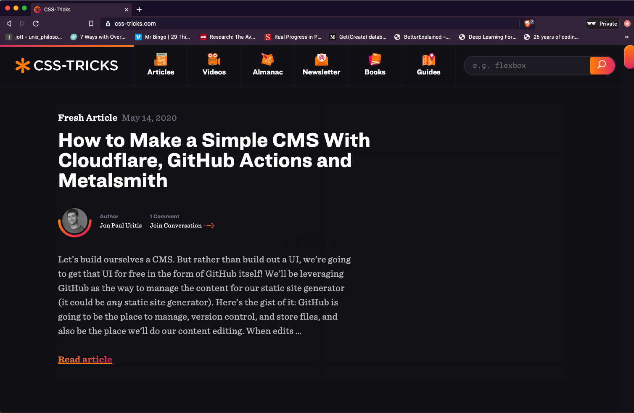The image size is (634, 413).
Task: Reload the page
Action: (x=36, y=24)
